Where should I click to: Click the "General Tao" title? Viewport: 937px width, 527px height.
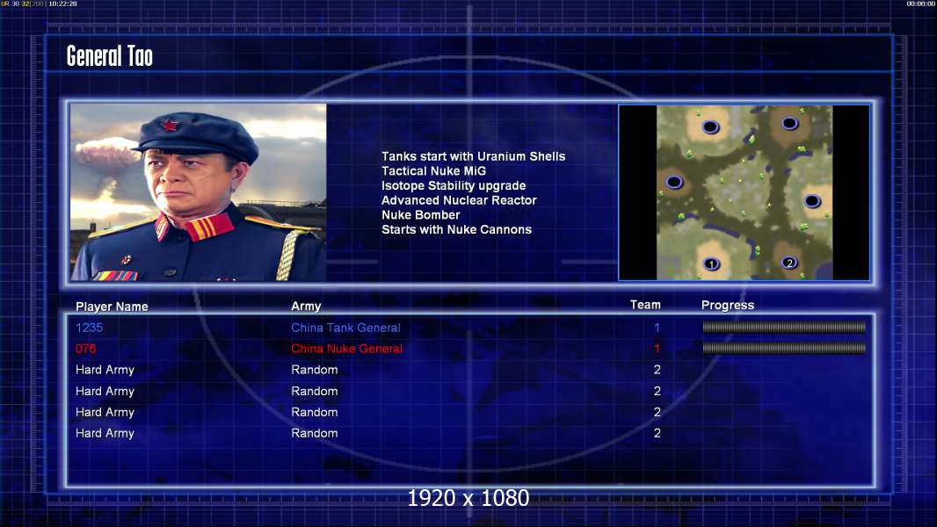point(110,56)
